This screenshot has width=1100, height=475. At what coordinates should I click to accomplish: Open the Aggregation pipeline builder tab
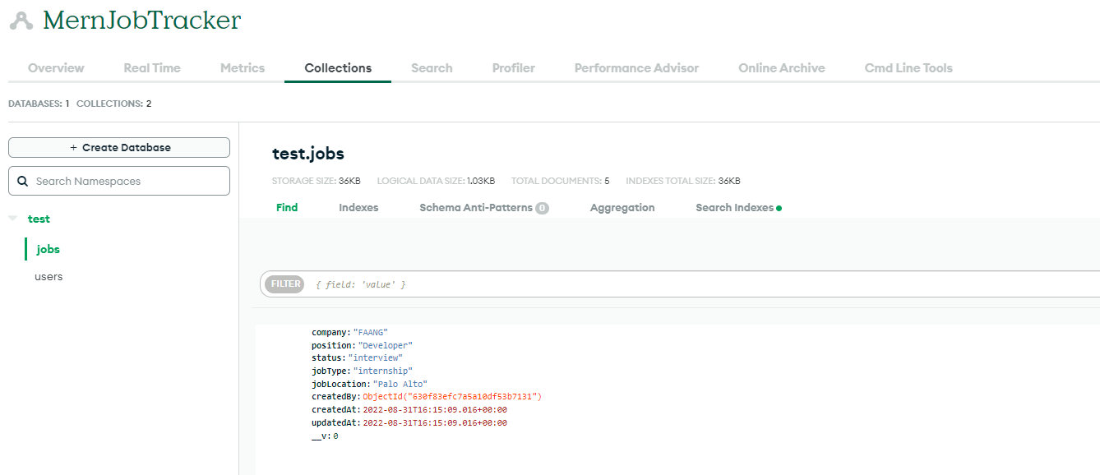(622, 207)
